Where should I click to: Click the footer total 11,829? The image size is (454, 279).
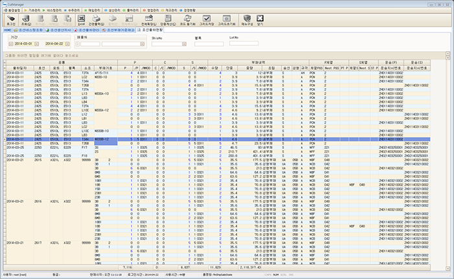[215, 267]
